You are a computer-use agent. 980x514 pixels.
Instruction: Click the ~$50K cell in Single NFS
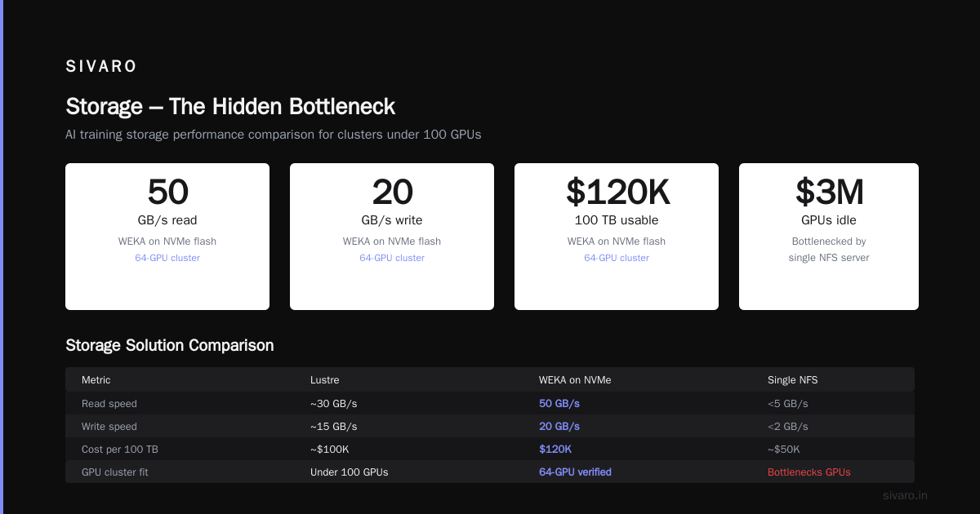pyautogui.click(x=784, y=449)
